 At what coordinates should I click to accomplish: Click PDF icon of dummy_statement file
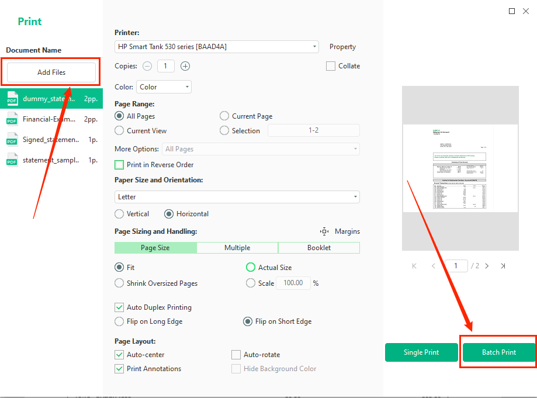coord(12,99)
